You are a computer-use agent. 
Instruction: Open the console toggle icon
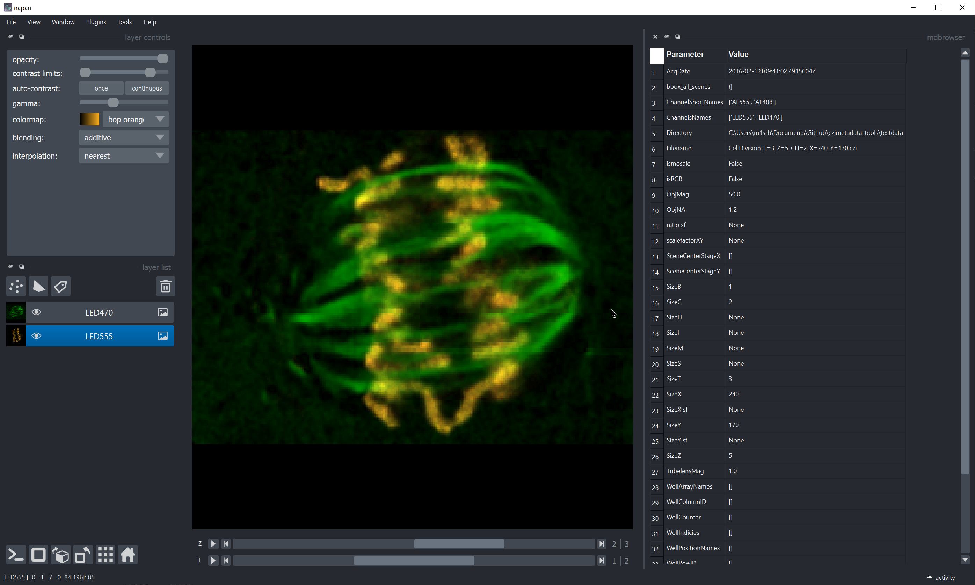pyautogui.click(x=16, y=555)
